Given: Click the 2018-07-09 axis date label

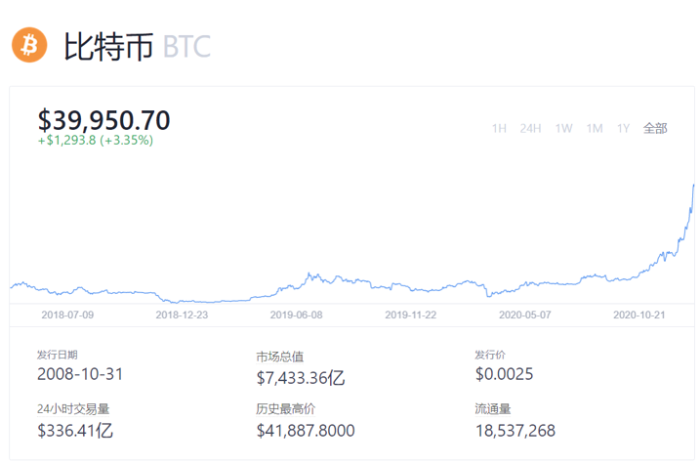Looking at the screenshot, I should [x=67, y=315].
